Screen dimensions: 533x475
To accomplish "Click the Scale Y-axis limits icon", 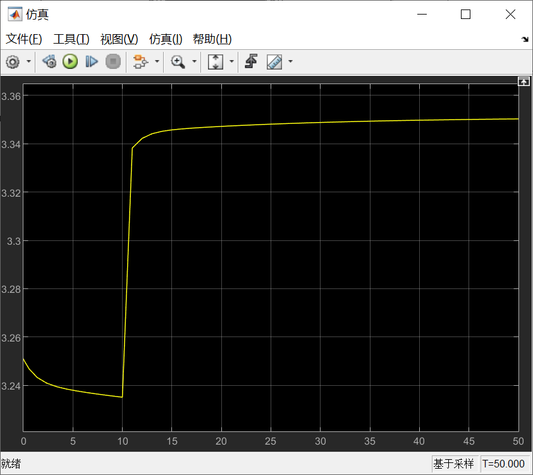I will [x=216, y=62].
